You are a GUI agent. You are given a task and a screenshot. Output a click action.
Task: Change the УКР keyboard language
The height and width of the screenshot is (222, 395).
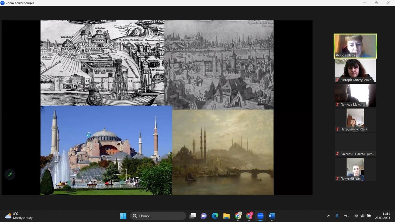(x=347, y=216)
